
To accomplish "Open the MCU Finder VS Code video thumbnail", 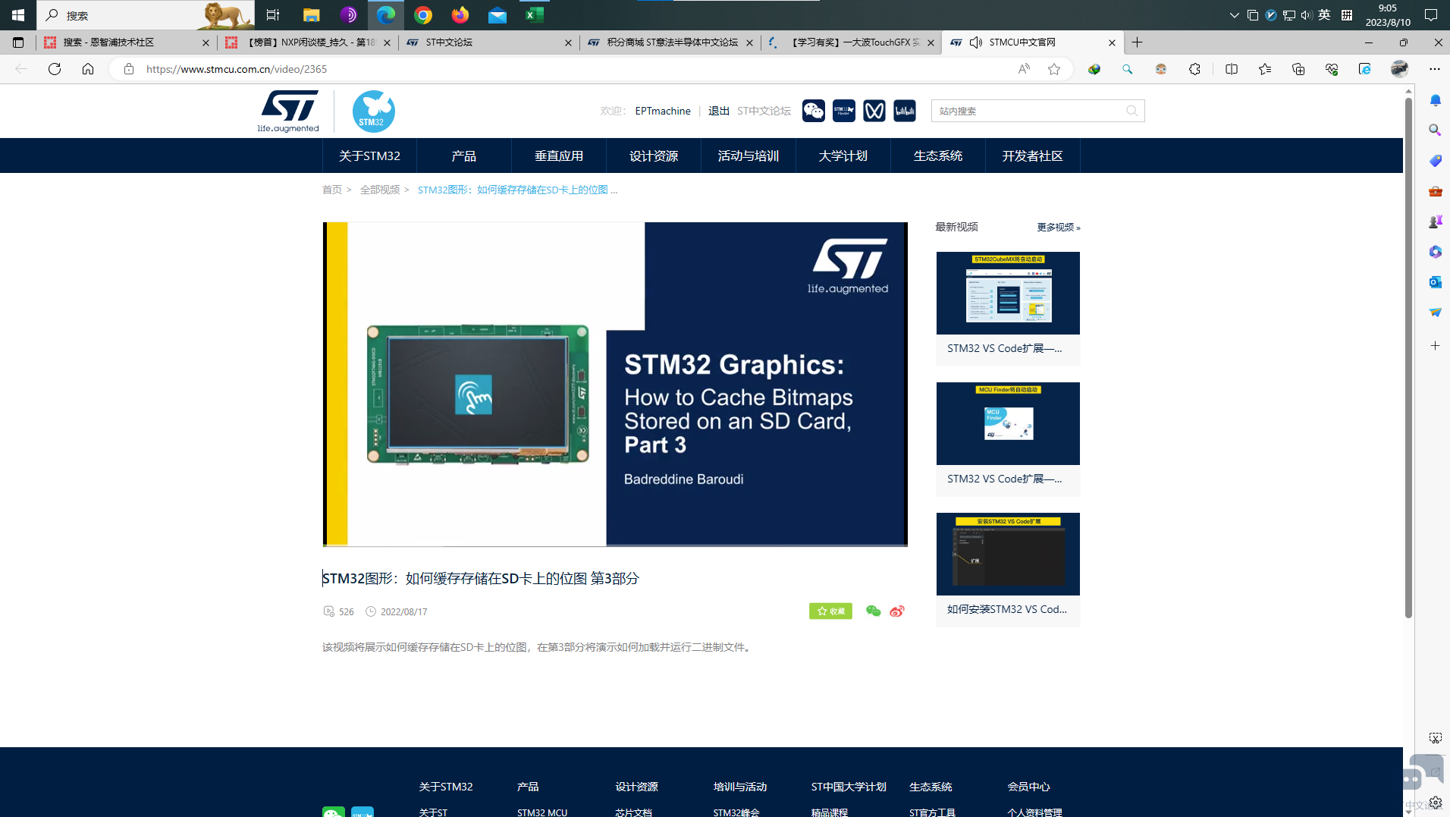I will (1008, 423).
